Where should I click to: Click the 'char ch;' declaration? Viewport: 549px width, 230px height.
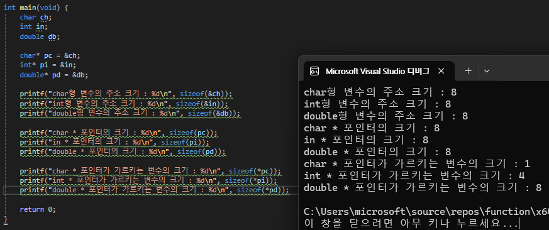pyautogui.click(x=36, y=17)
